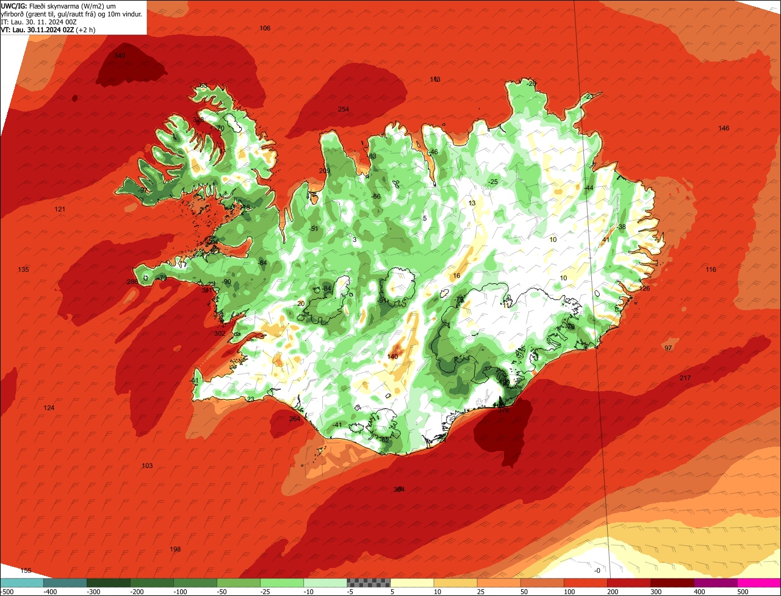Click the map value "209" on the north coast
The height and width of the screenshot is (596, 781).
tap(325, 171)
